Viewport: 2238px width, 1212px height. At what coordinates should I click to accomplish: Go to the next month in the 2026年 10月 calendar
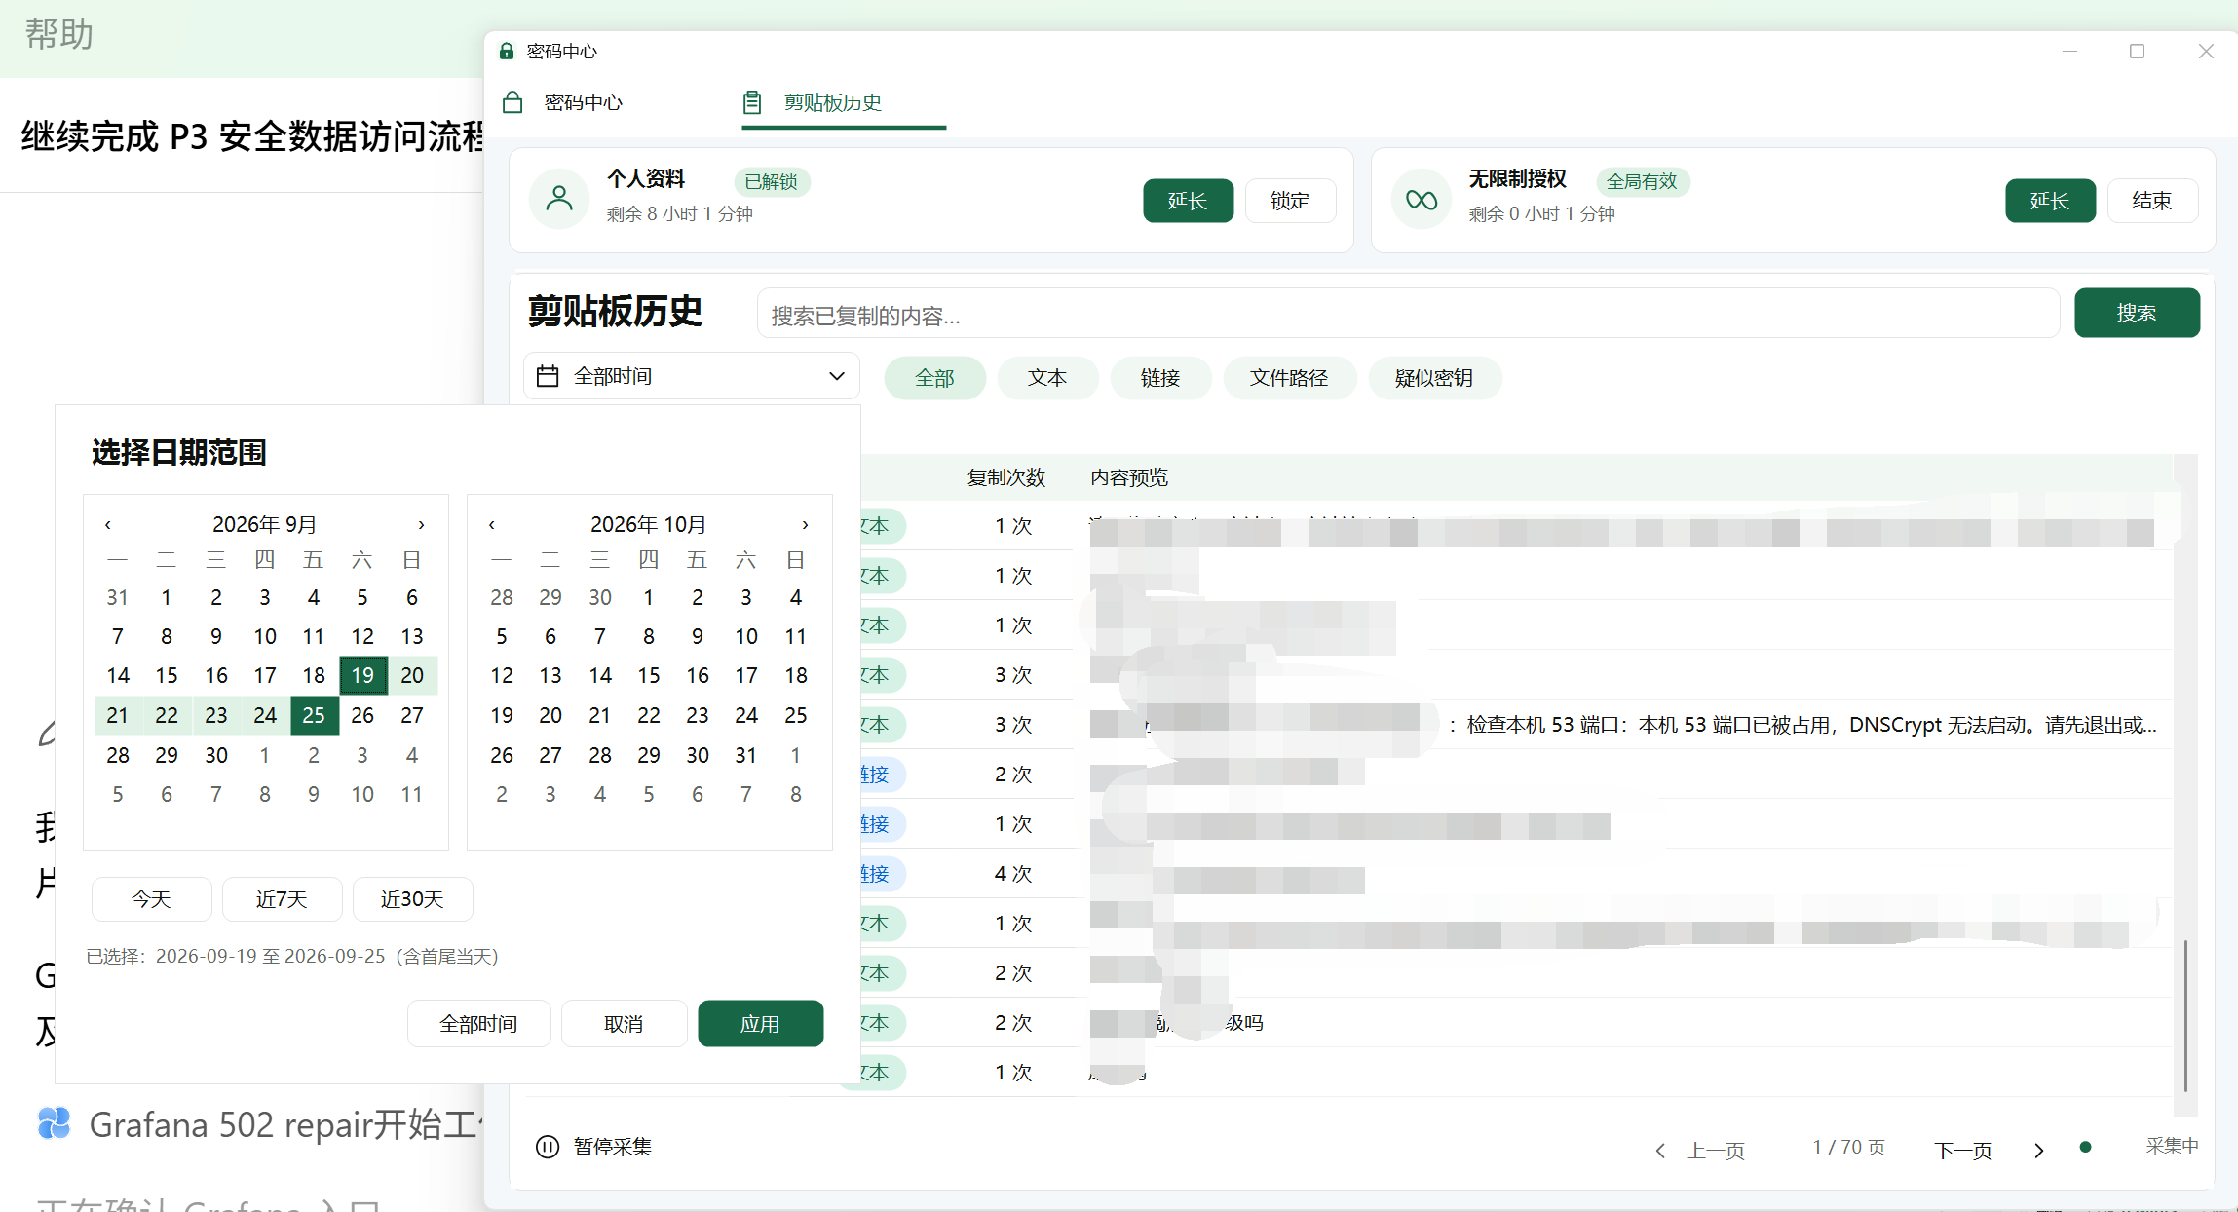coord(805,525)
